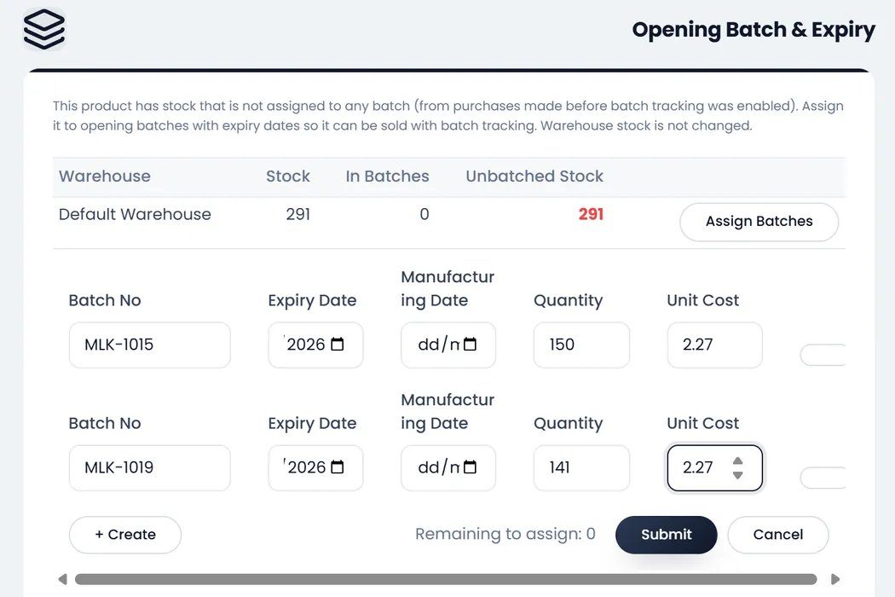The height and width of the screenshot is (597, 895).
Task: Click the left arrow of horizontal scrollbar
Action: pyautogui.click(x=63, y=579)
